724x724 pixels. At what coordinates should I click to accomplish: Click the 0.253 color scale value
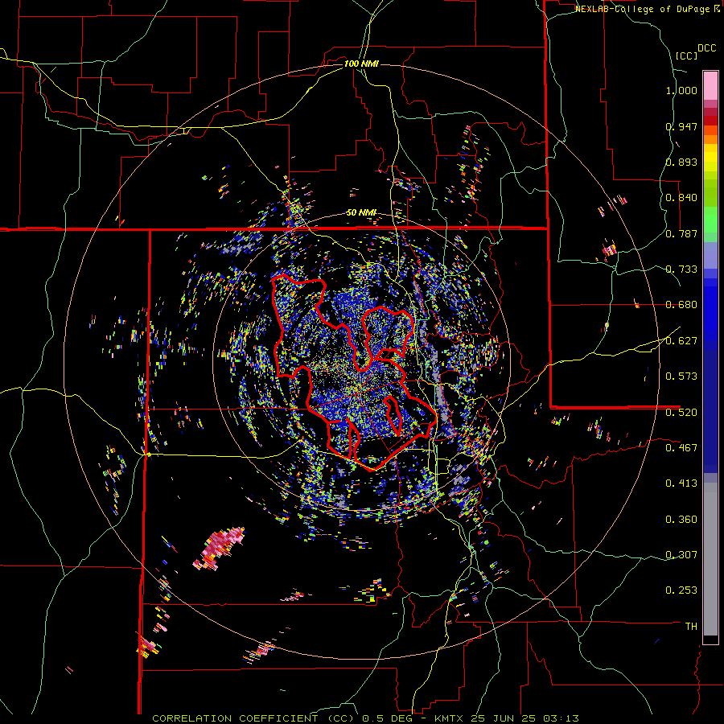(681, 590)
